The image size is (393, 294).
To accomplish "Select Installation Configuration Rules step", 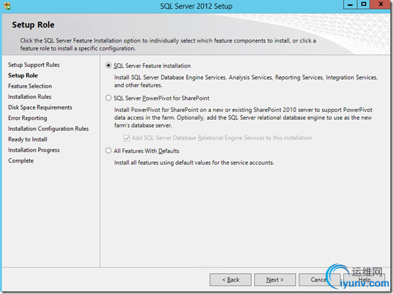I will click(48, 129).
